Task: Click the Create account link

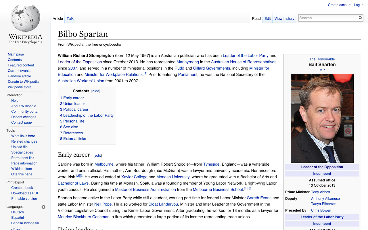Action: [340, 5]
